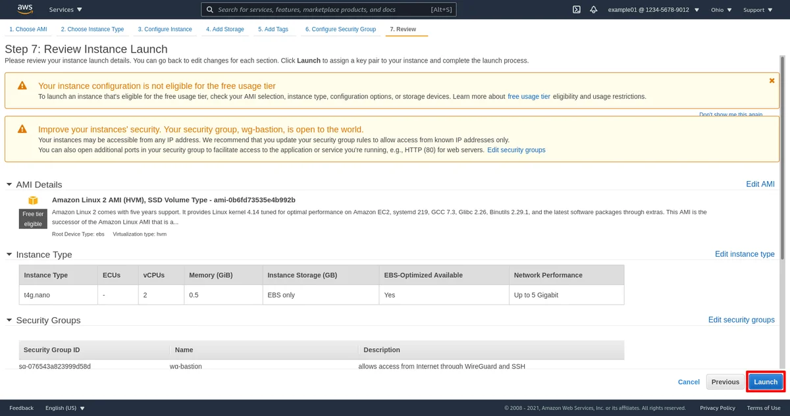Click the search magnifier icon

point(209,10)
